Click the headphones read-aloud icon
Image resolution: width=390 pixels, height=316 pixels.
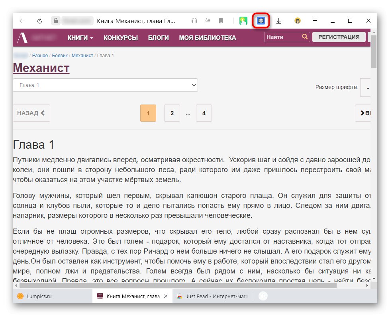point(195,20)
